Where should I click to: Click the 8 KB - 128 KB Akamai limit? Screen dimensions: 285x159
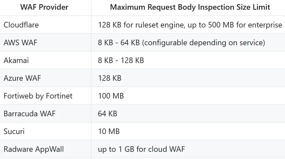coord(121,60)
